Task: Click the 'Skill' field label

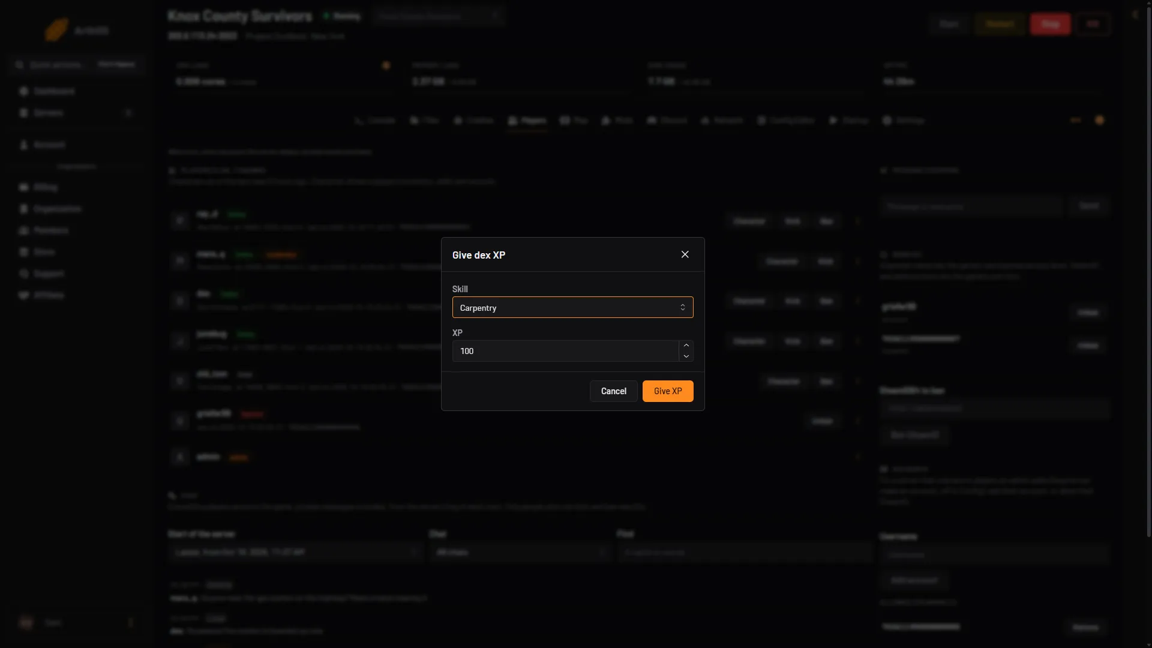Action: [x=460, y=289]
